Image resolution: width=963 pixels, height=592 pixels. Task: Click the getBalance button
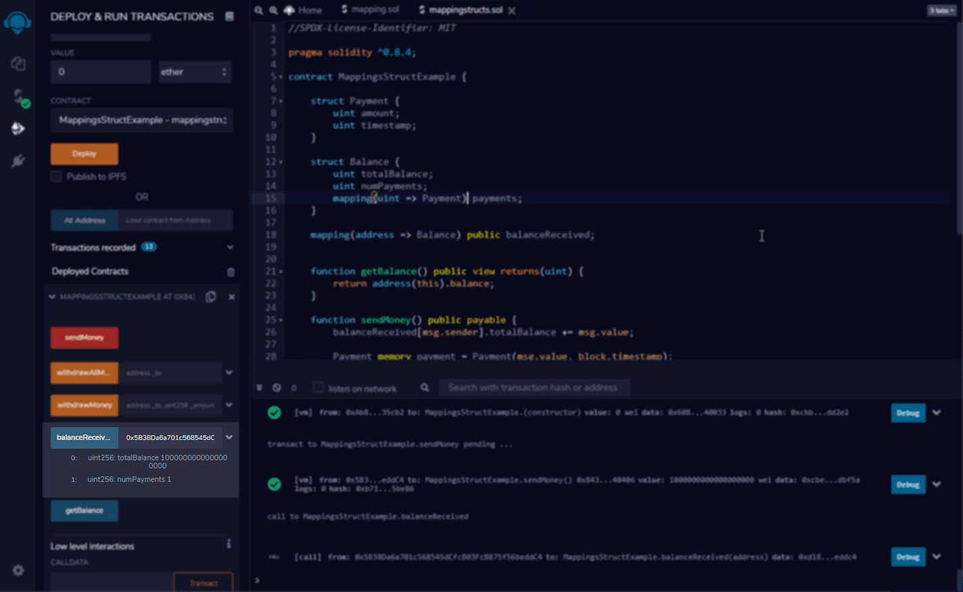84,510
